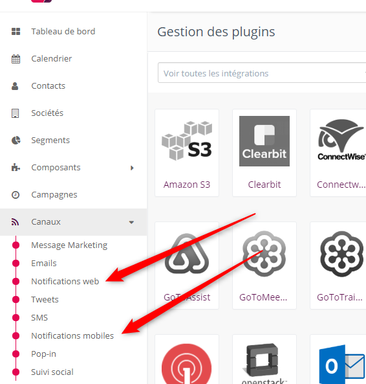Click the Canaux RSS feed icon
366x384 pixels.
15,222
